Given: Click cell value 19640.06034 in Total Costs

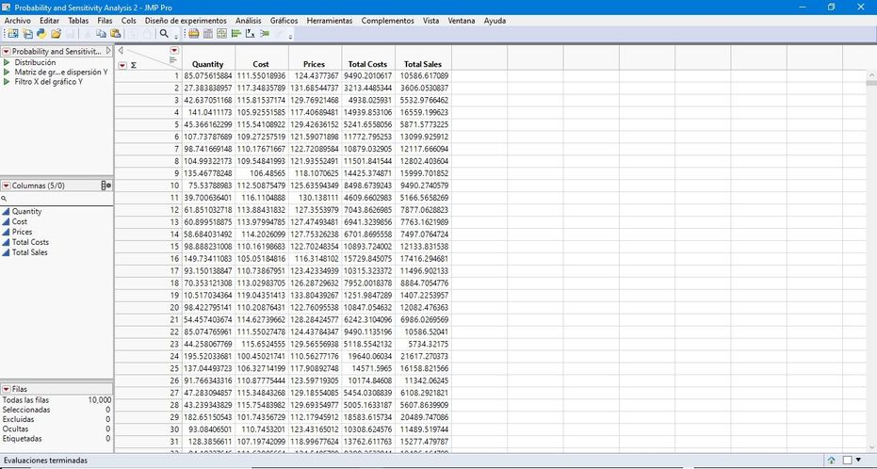Looking at the screenshot, I should [368, 356].
